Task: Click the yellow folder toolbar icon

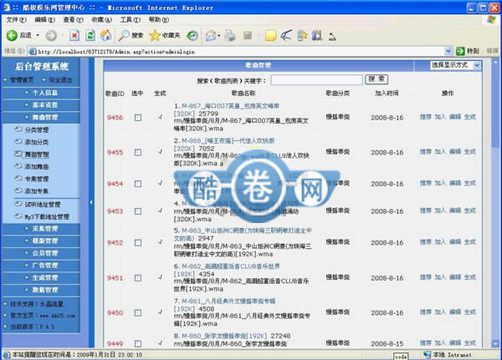Action: point(270,35)
